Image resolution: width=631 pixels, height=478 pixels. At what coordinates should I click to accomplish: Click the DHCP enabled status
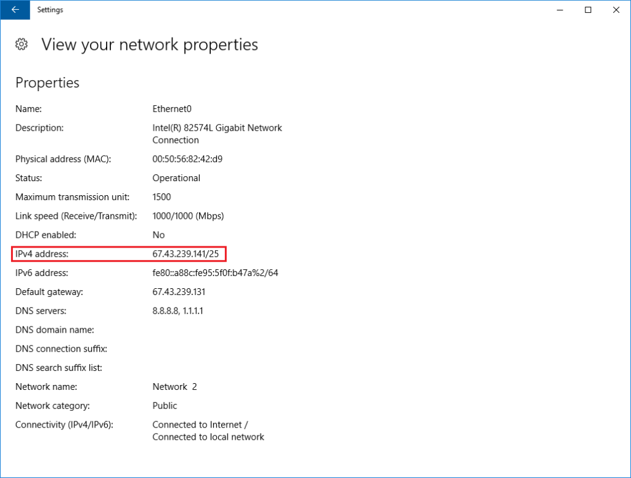(158, 235)
